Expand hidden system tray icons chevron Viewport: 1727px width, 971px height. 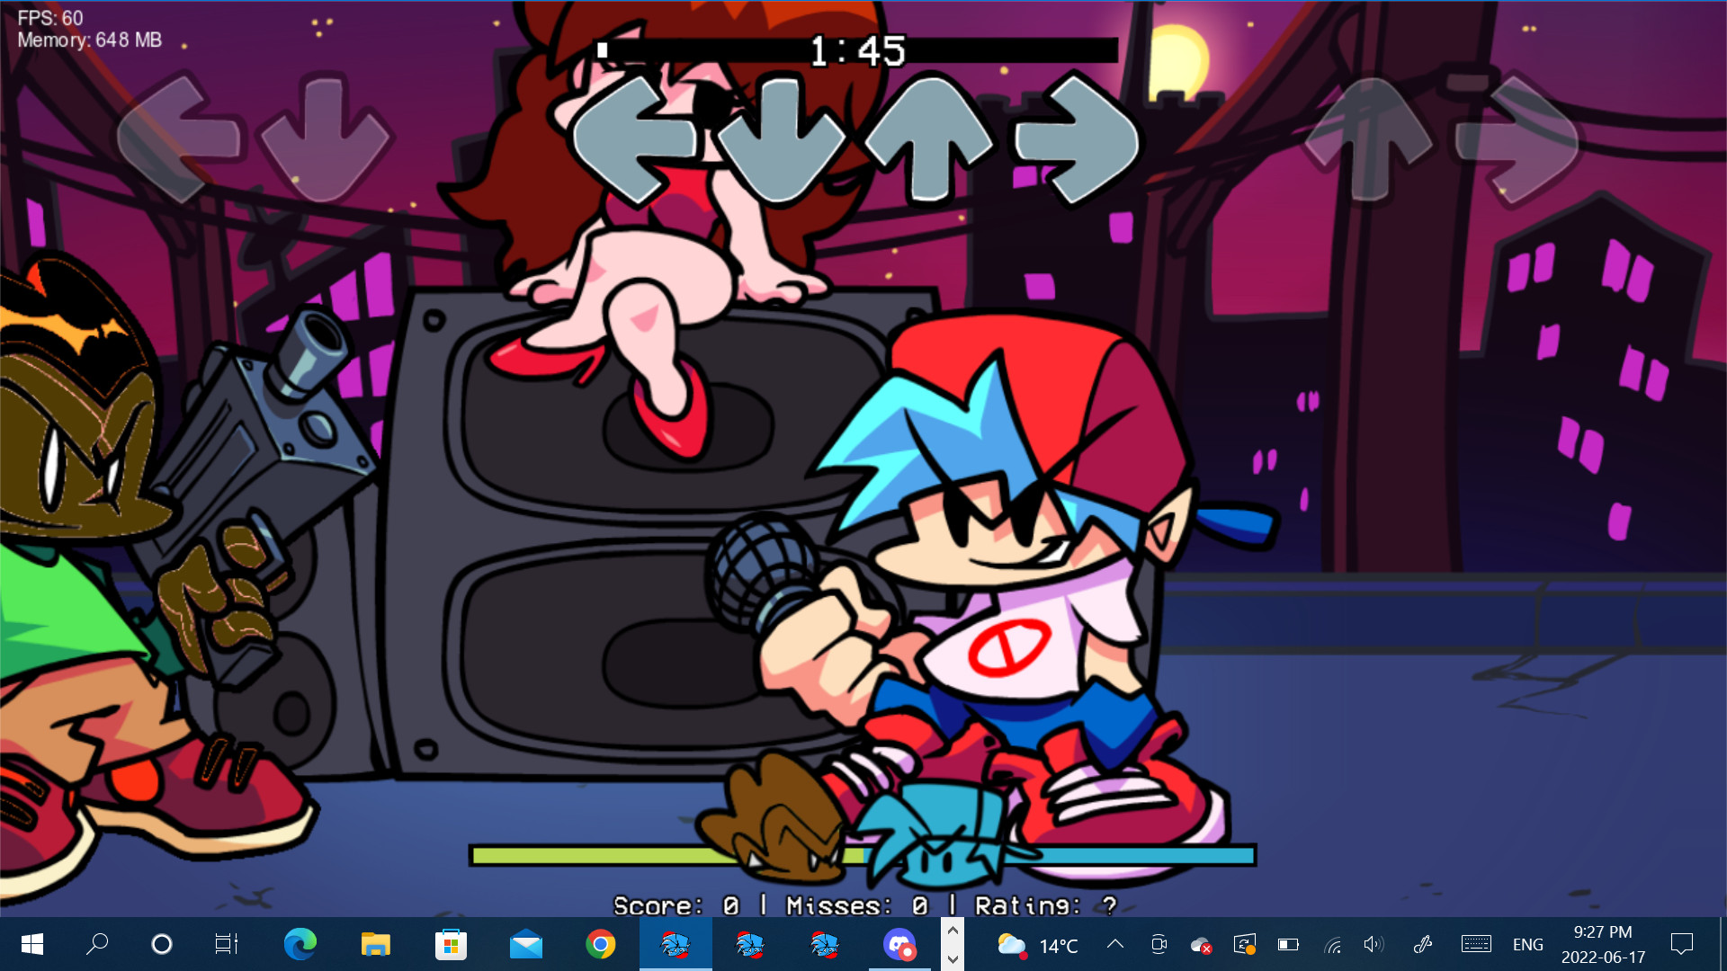1115,944
